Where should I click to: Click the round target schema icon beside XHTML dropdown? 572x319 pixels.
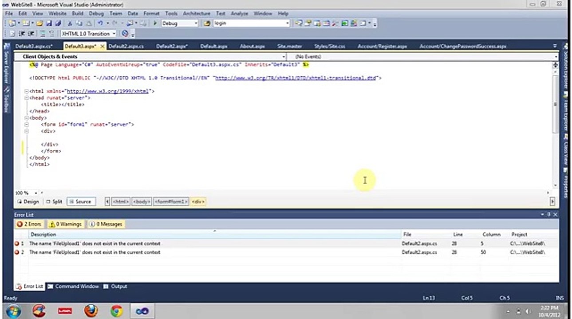125,34
